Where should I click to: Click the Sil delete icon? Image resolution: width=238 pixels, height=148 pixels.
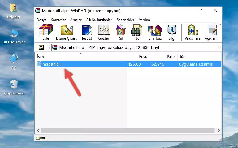121,32
